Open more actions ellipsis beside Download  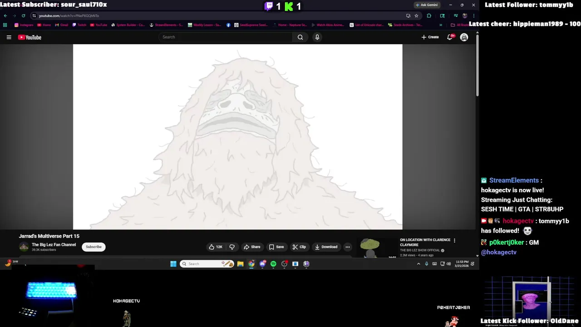tap(348, 247)
